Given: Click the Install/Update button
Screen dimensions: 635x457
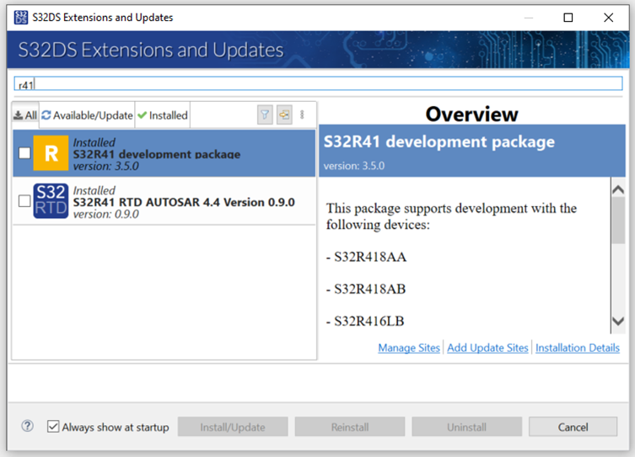Looking at the screenshot, I should (233, 427).
